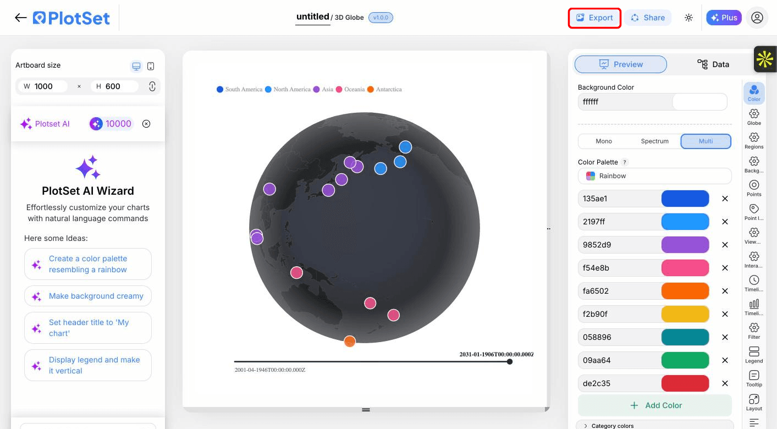Open the bar-chart Timeline settings
This screenshot has width=777, height=429.
pos(754,307)
